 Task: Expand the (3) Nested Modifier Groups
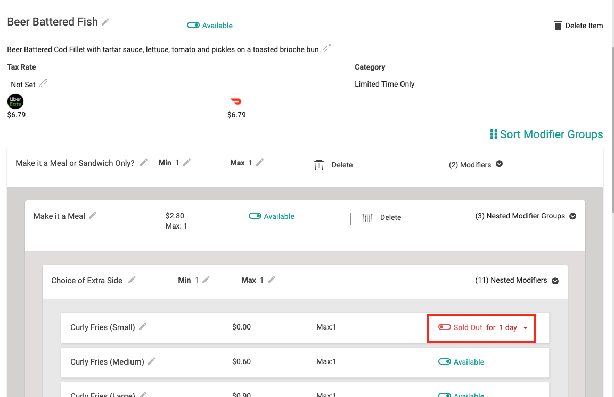(572, 216)
